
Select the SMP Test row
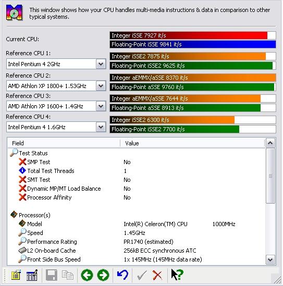(x=137, y=162)
